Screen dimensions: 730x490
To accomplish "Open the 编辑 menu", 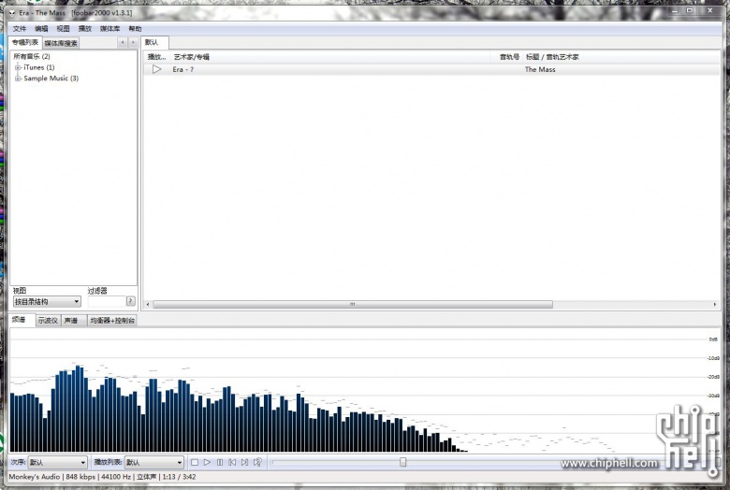I will tap(41, 29).
